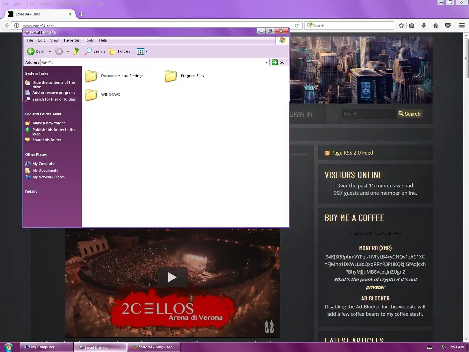This screenshot has height=352, width=469.
Task: Open the Page RSS 2.0 Feed link
Action: click(352, 153)
